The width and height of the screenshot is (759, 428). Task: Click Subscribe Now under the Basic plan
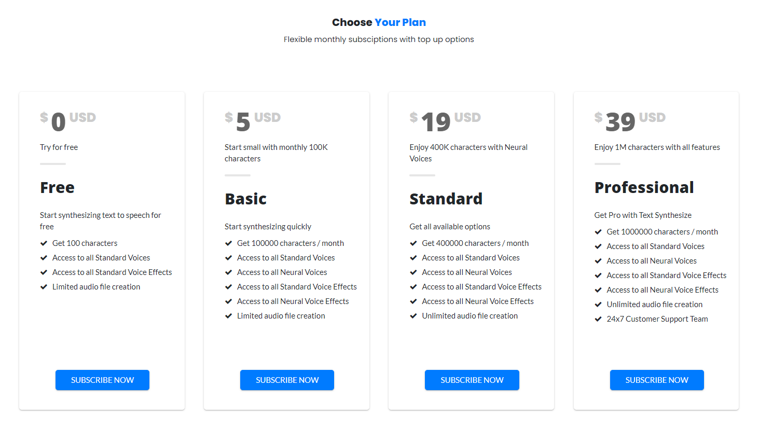[x=287, y=380]
